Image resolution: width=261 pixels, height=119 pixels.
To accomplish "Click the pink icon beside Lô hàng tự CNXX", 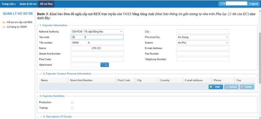I will pos(4,27).
